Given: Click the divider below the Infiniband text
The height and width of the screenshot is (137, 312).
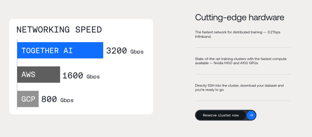Looking at the screenshot, I should [243, 48].
